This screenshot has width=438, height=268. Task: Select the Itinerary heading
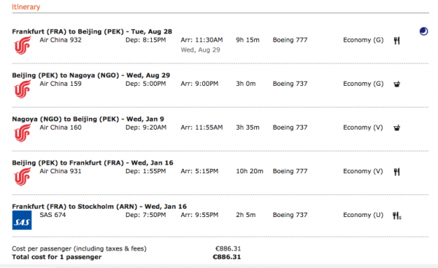(x=26, y=7)
